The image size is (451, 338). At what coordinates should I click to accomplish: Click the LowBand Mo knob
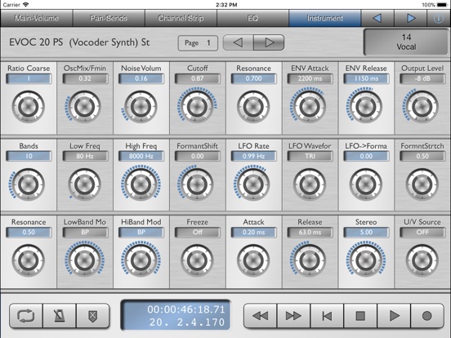[x=85, y=260]
